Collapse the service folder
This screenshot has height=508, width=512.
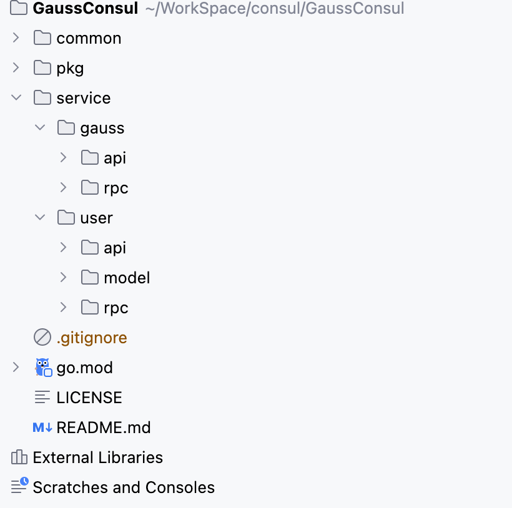tap(16, 98)
